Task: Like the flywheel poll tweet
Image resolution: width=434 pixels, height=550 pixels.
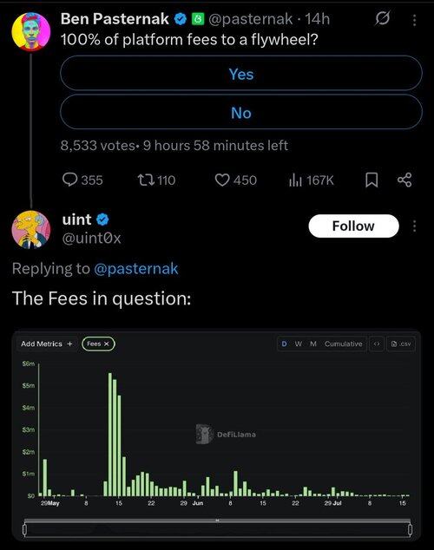Action: (236, 180)
